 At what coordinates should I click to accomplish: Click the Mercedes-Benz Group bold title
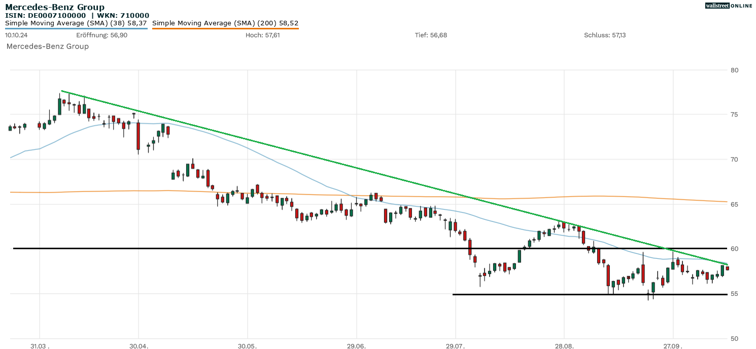coord(55,7)
